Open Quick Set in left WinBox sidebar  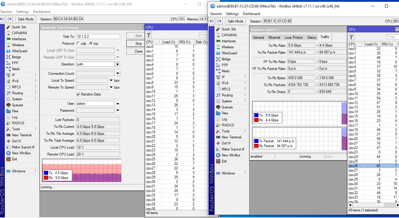coord(19,27)
